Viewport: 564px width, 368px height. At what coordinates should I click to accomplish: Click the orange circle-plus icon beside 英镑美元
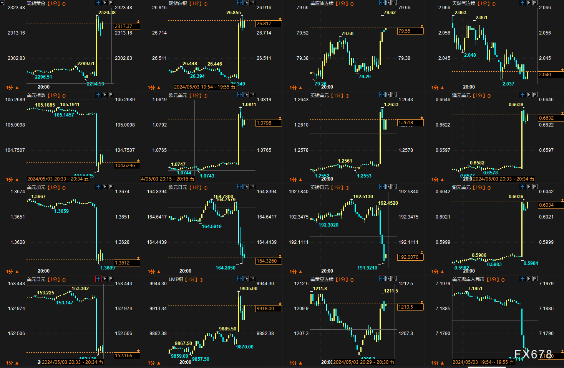(347, 96)
